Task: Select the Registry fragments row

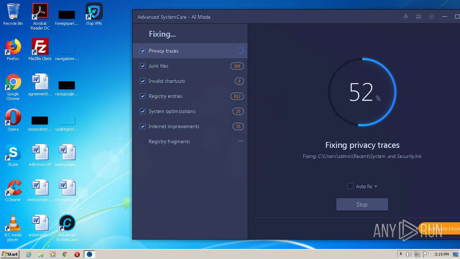Action: (x=190, y=141)
